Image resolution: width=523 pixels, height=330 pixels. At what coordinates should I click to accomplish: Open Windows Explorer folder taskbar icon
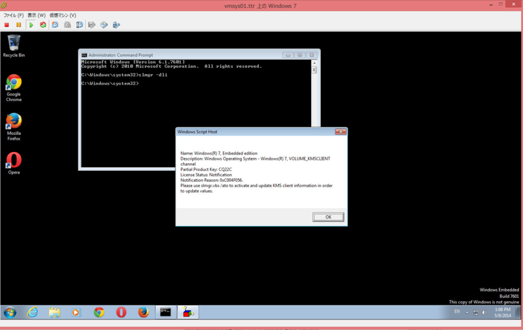[54, 312]
